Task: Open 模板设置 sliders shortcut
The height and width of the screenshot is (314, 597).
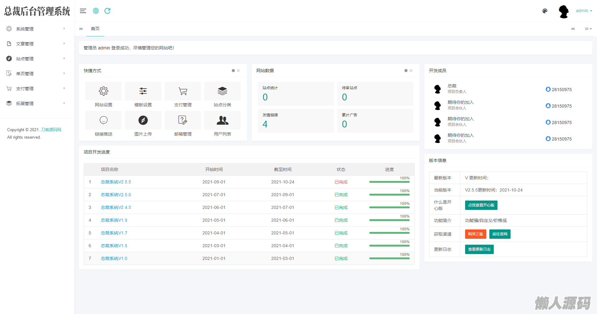Action: click(143, 91)
